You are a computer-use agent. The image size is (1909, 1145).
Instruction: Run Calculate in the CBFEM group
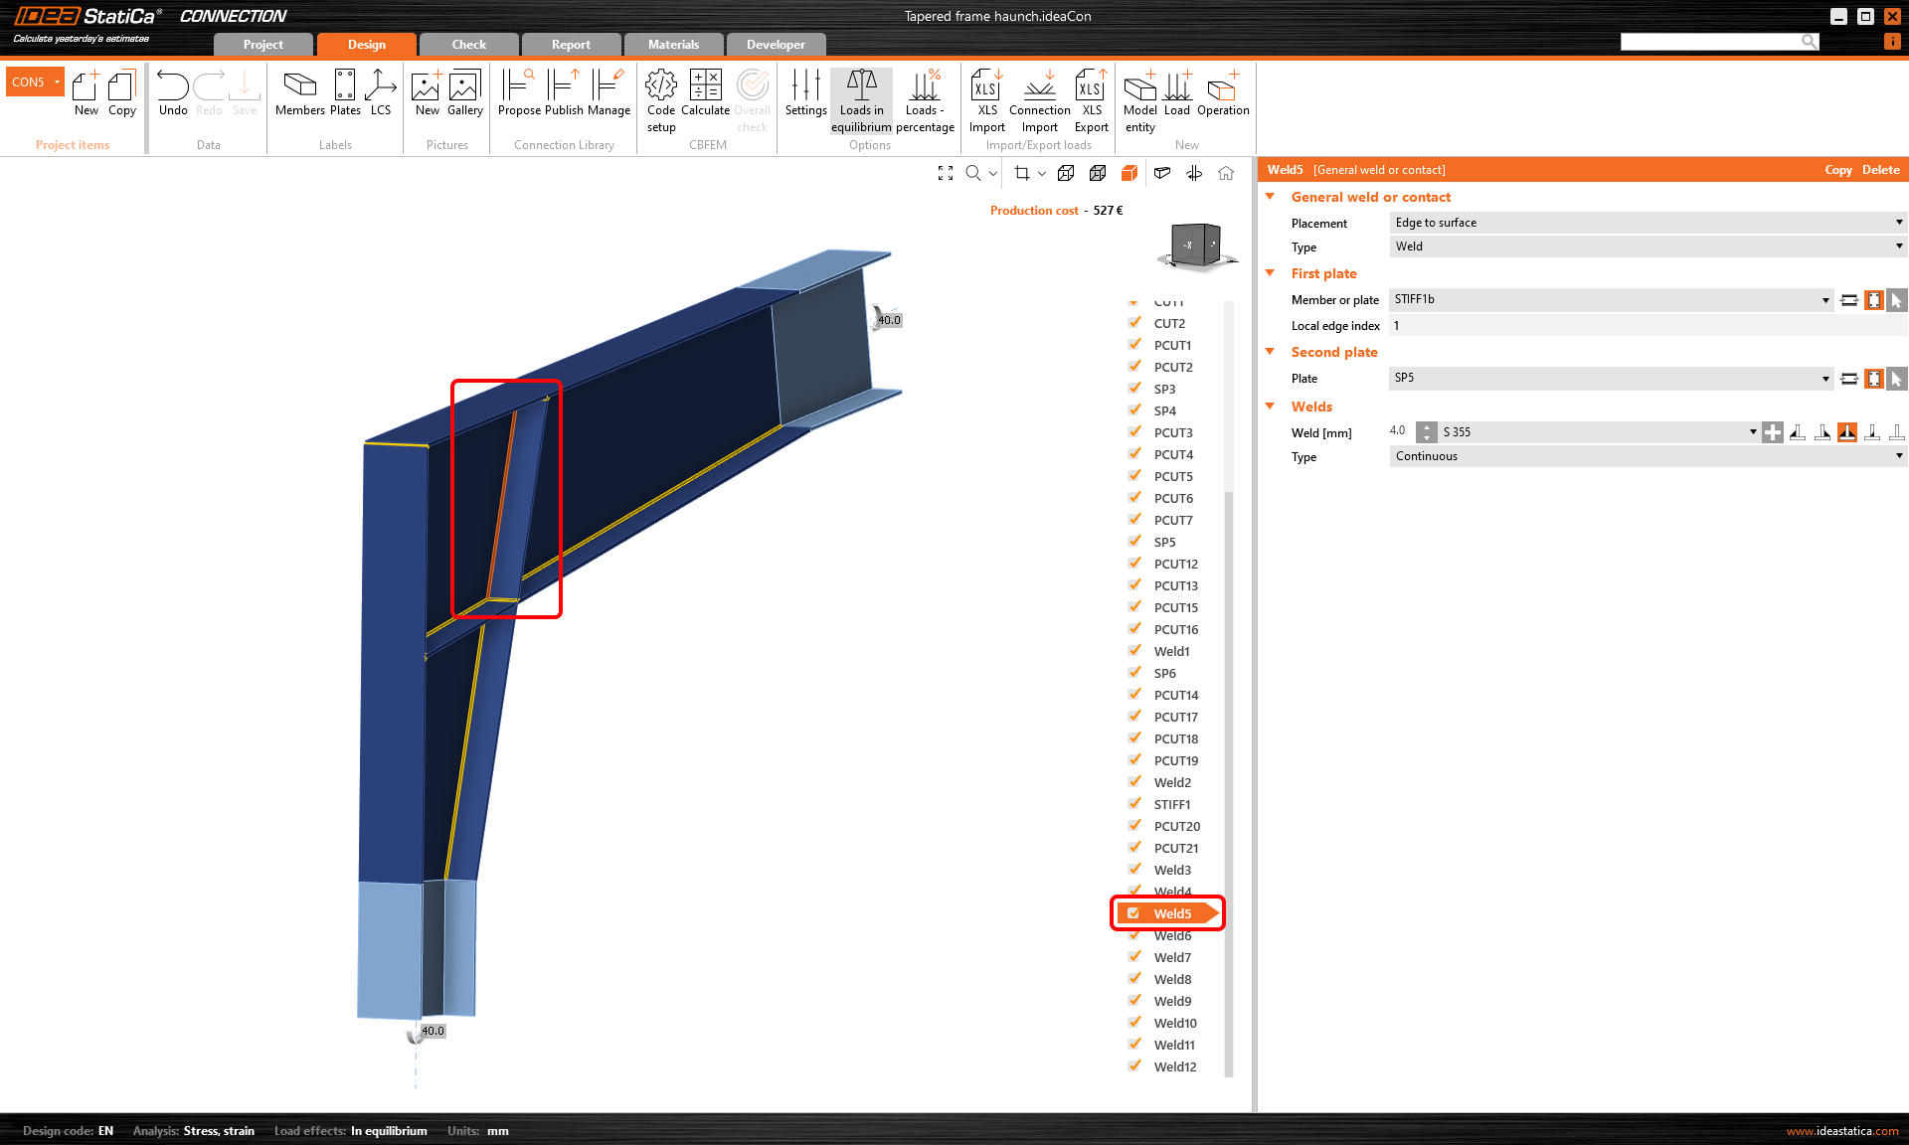[x=706, y=99]
